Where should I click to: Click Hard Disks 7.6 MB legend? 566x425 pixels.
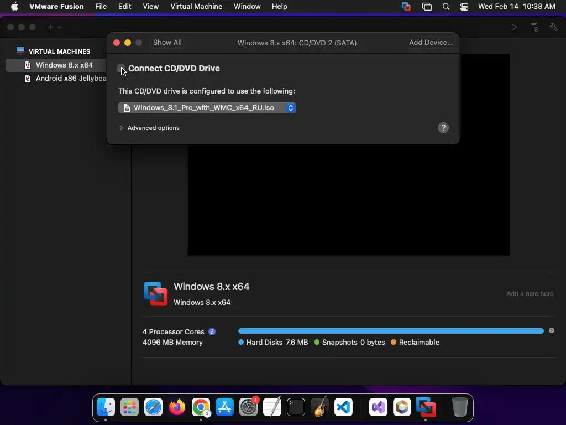(x=273, y=342)
